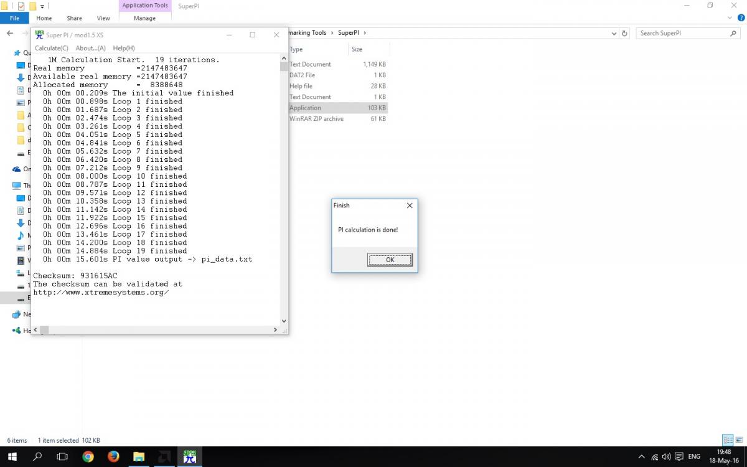Click the SuperPI breadcrumb in the address bar
This screenshot has width=747, height=467.
coord(349,33)
